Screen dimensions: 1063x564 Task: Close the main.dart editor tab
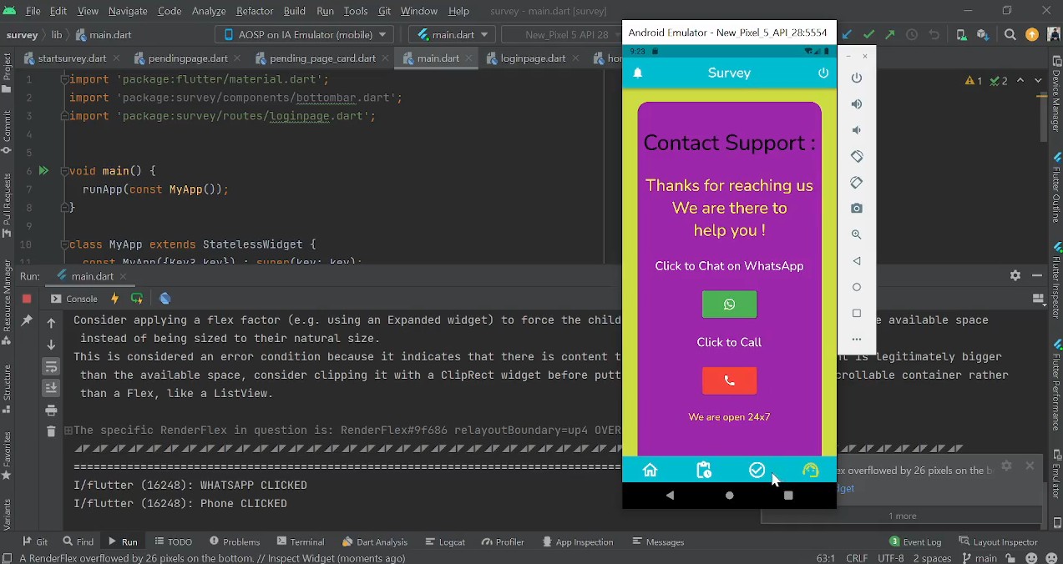tap(468, 58)
